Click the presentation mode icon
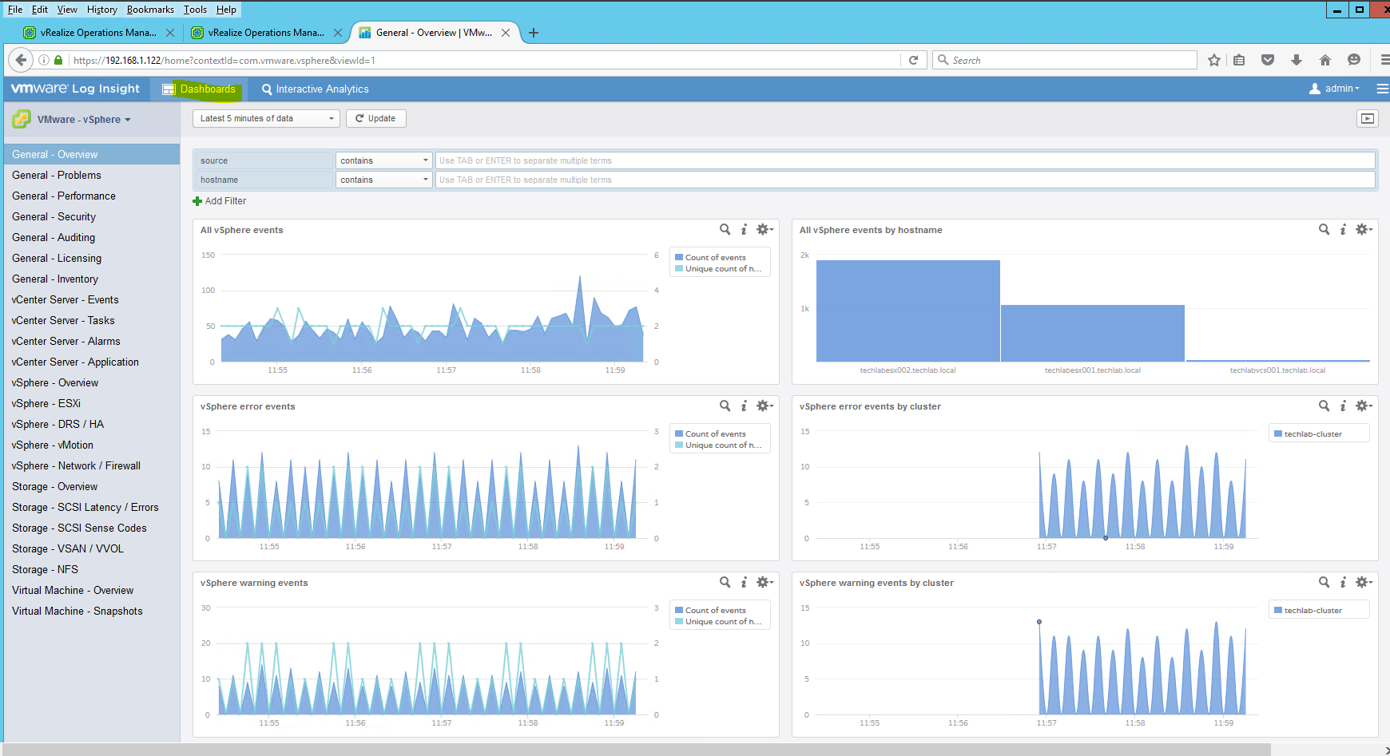Image resolution: width=1390 pixels, height=756 pixels. pyautogui.click(x=1368, y=118)
